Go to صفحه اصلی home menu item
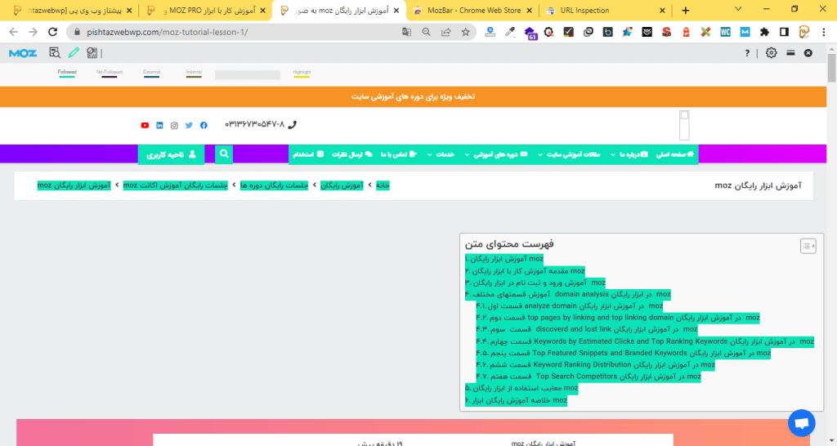 point(674,154)
